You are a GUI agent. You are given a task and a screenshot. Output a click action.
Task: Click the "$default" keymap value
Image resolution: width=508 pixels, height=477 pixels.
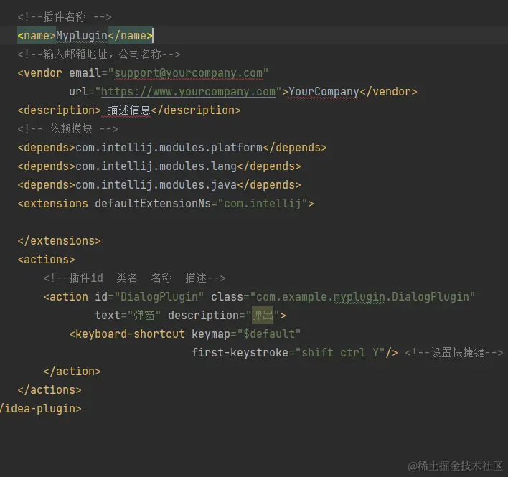pos(269,334)
